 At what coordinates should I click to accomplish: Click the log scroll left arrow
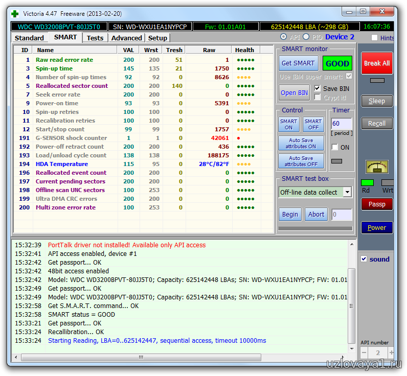pyautogui.click(x=16, y=357)
